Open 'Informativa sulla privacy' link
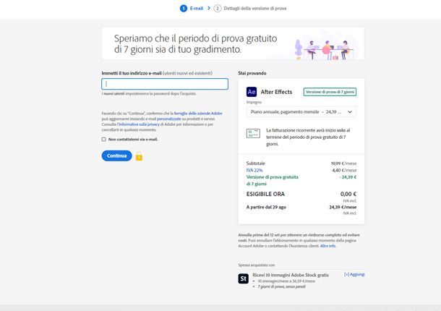 coord(139,124)
